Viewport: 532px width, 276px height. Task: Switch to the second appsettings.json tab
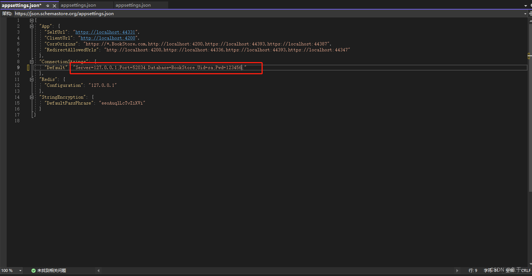78,5
